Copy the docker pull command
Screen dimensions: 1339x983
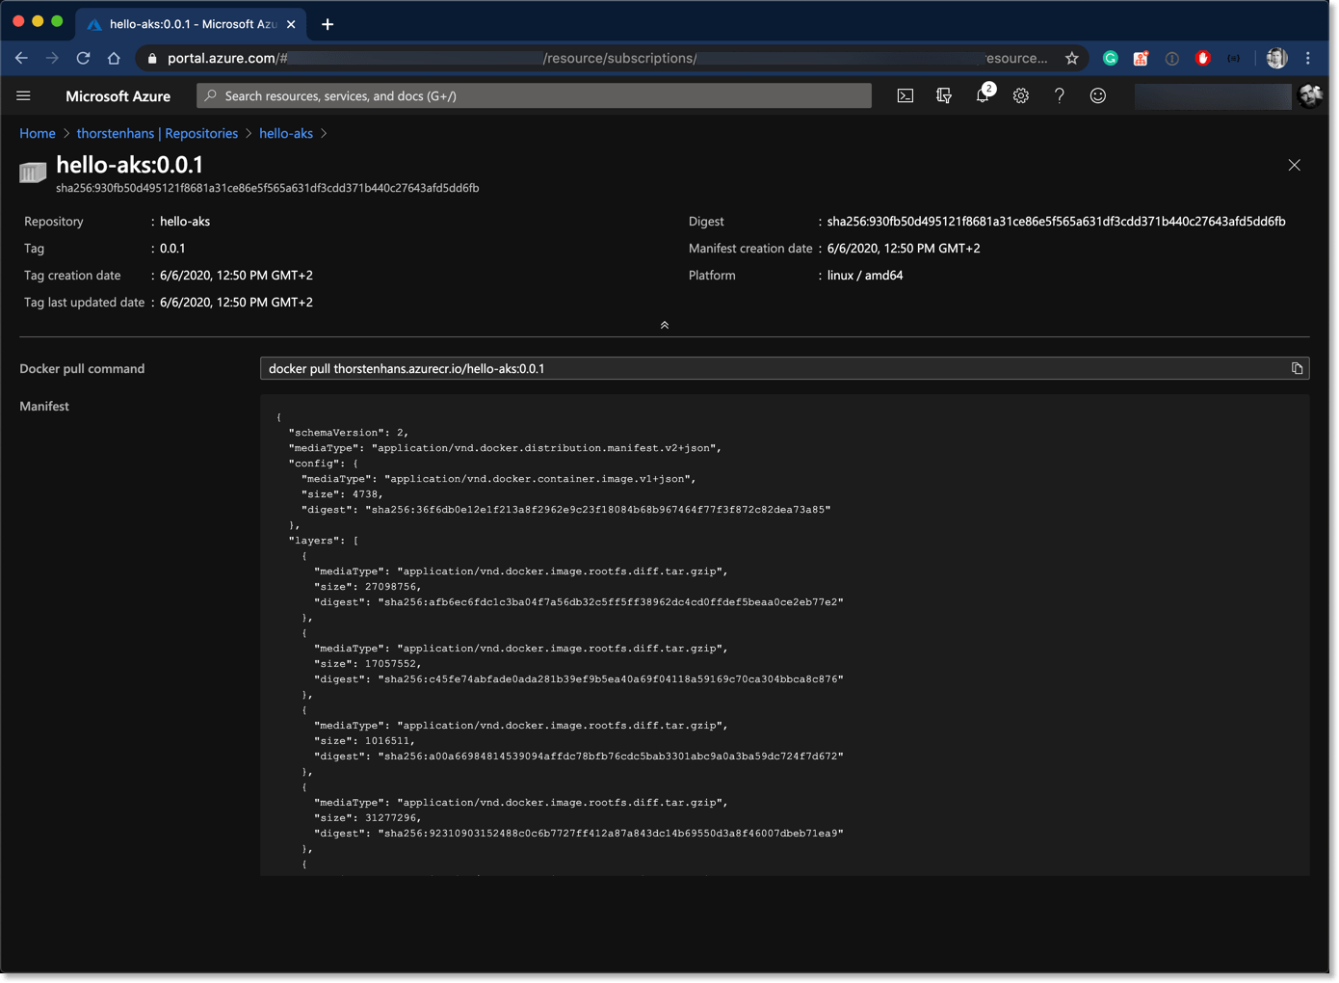1297,368
